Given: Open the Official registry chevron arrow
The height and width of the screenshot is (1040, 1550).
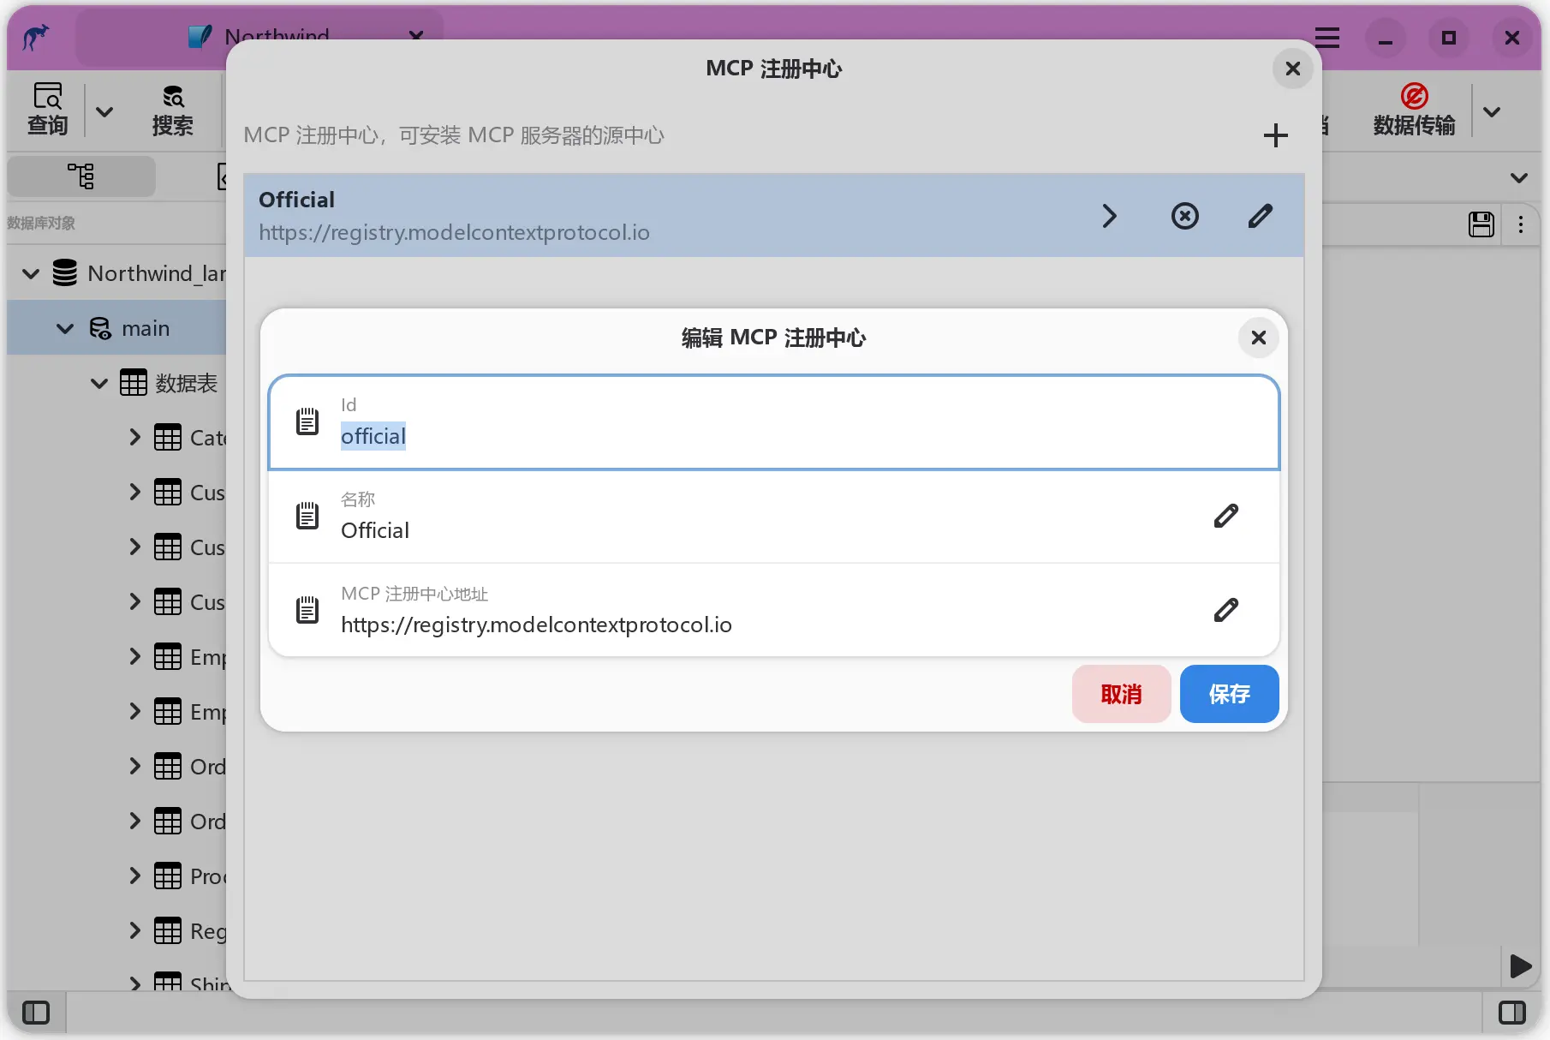Looking at the screenshot, I should tap(1109, 216).
